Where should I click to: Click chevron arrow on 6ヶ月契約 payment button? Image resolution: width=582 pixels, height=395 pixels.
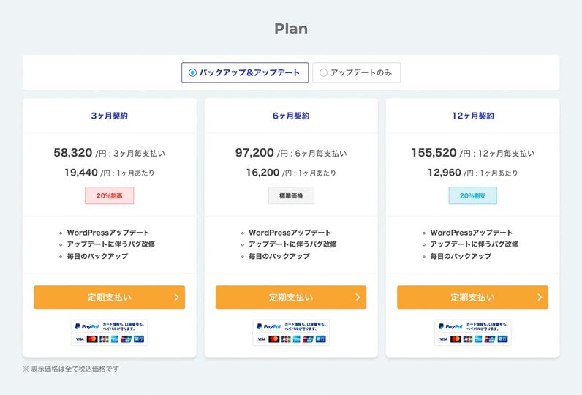358,297
